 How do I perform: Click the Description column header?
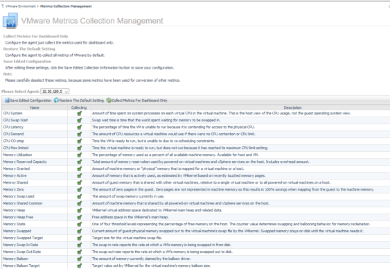[293, 107]
